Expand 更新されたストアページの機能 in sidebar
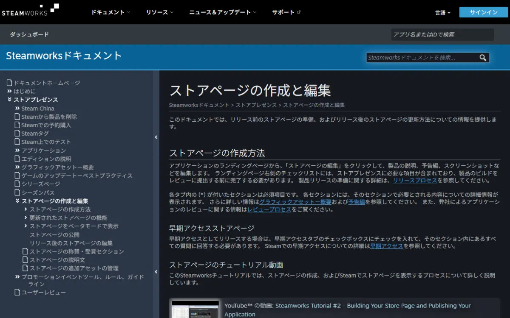 (x=25, y=218)
